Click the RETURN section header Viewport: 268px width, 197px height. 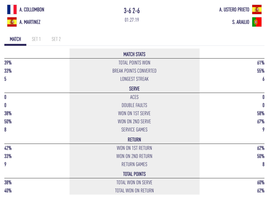point(134,140)
